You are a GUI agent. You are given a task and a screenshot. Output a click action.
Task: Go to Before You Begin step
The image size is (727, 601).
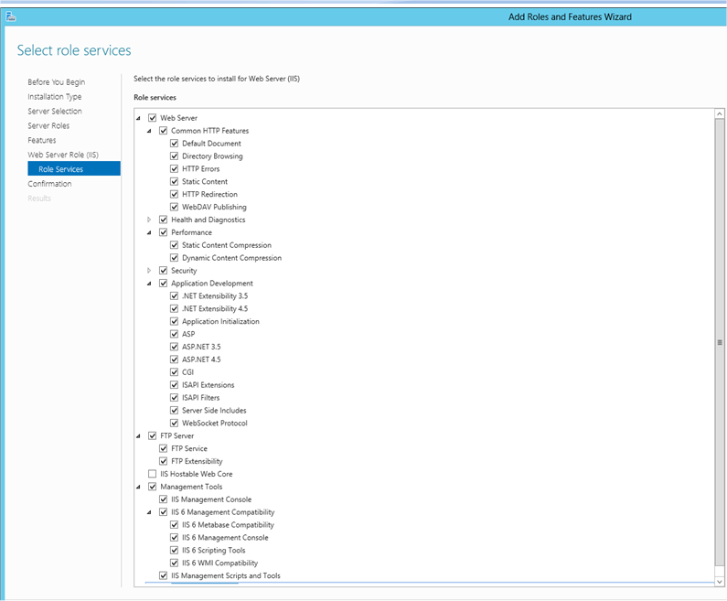point(56,82)
